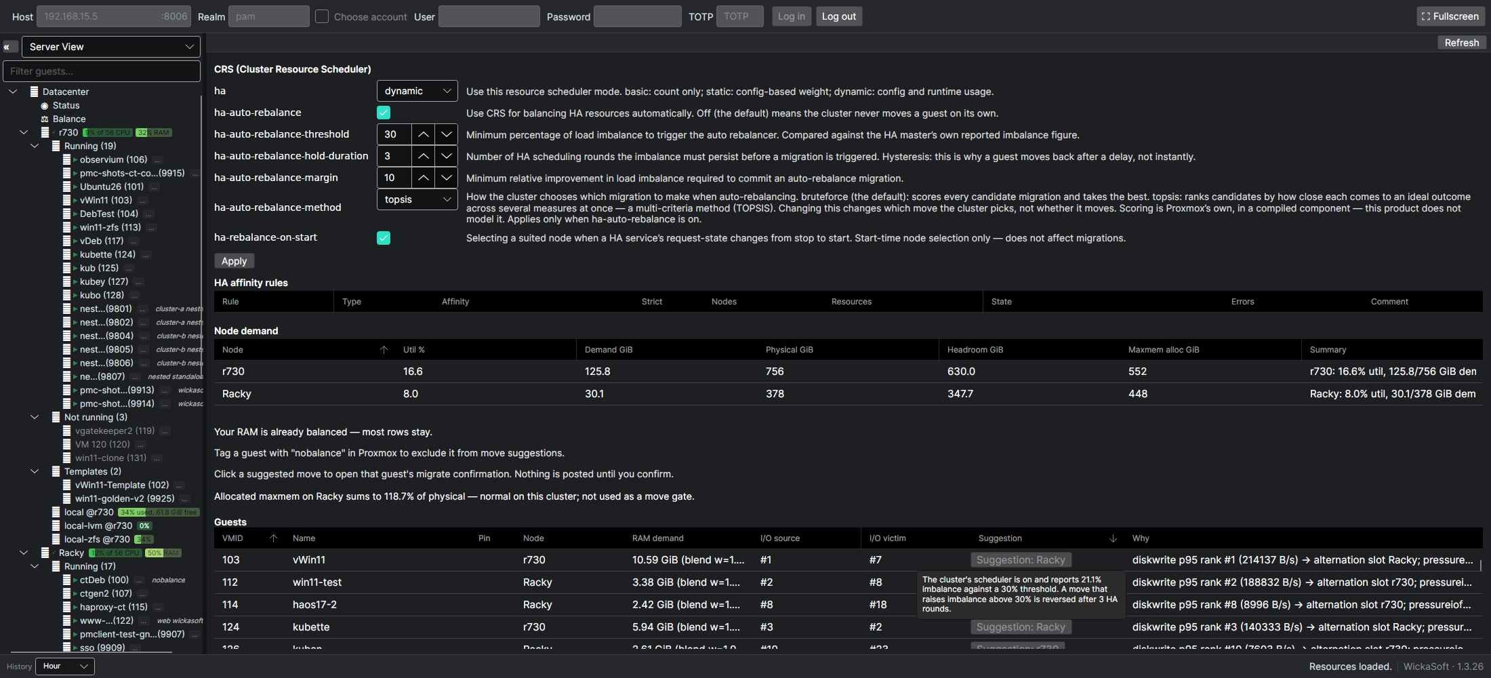Click the Apply button

(234, 261)
